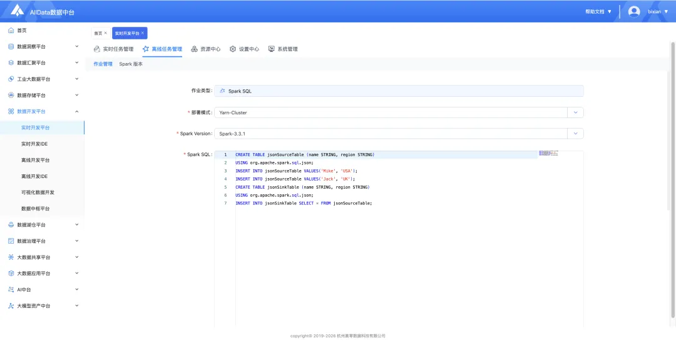
Task: Click the 资源中心 icon
Action: click(195, 49)
